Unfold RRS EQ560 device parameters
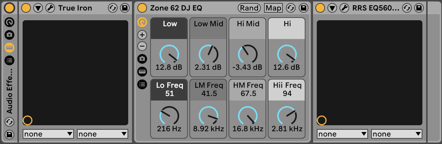442x144 pixels. [332, 8]
